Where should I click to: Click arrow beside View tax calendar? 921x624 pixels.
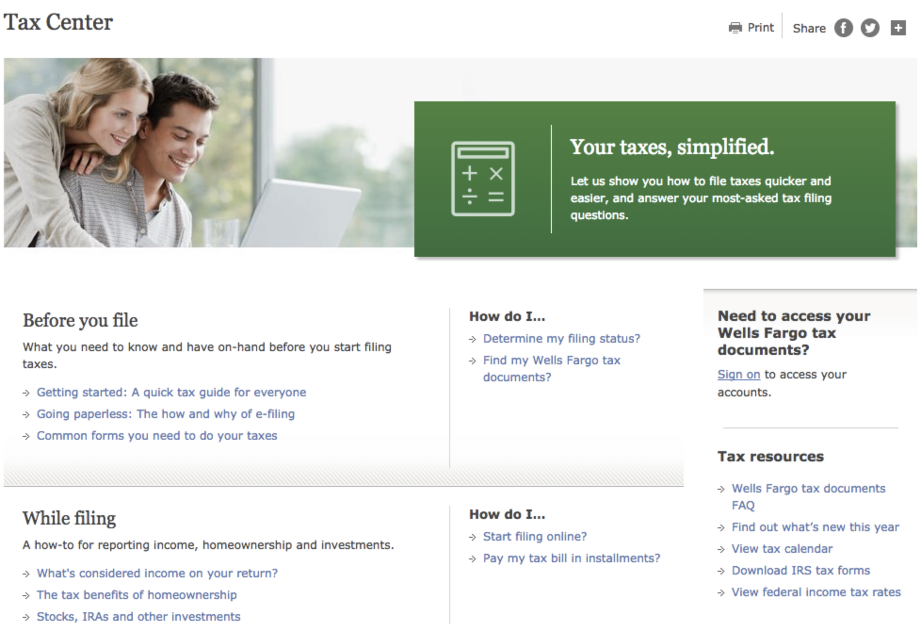[721, 549]
